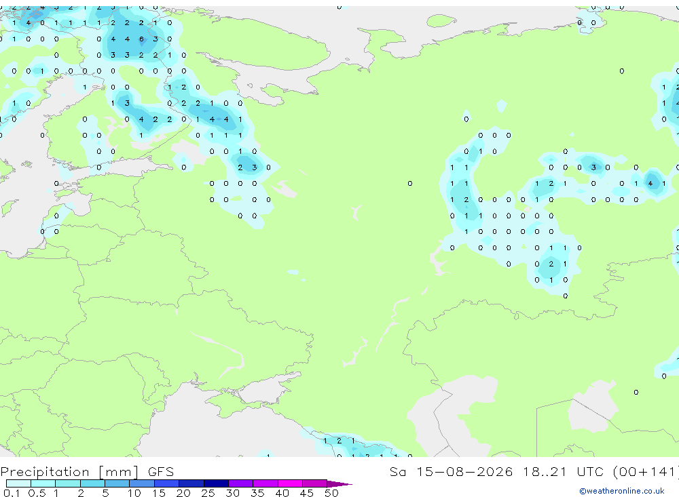Open the weatheronline.co.uk copyright link

(x=621, y=491)
